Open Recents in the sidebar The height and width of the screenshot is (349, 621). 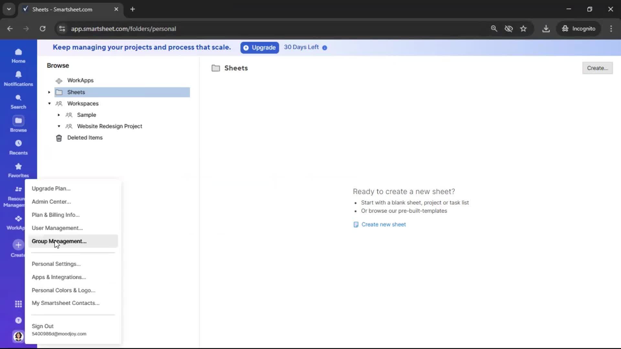click(18, 147)
